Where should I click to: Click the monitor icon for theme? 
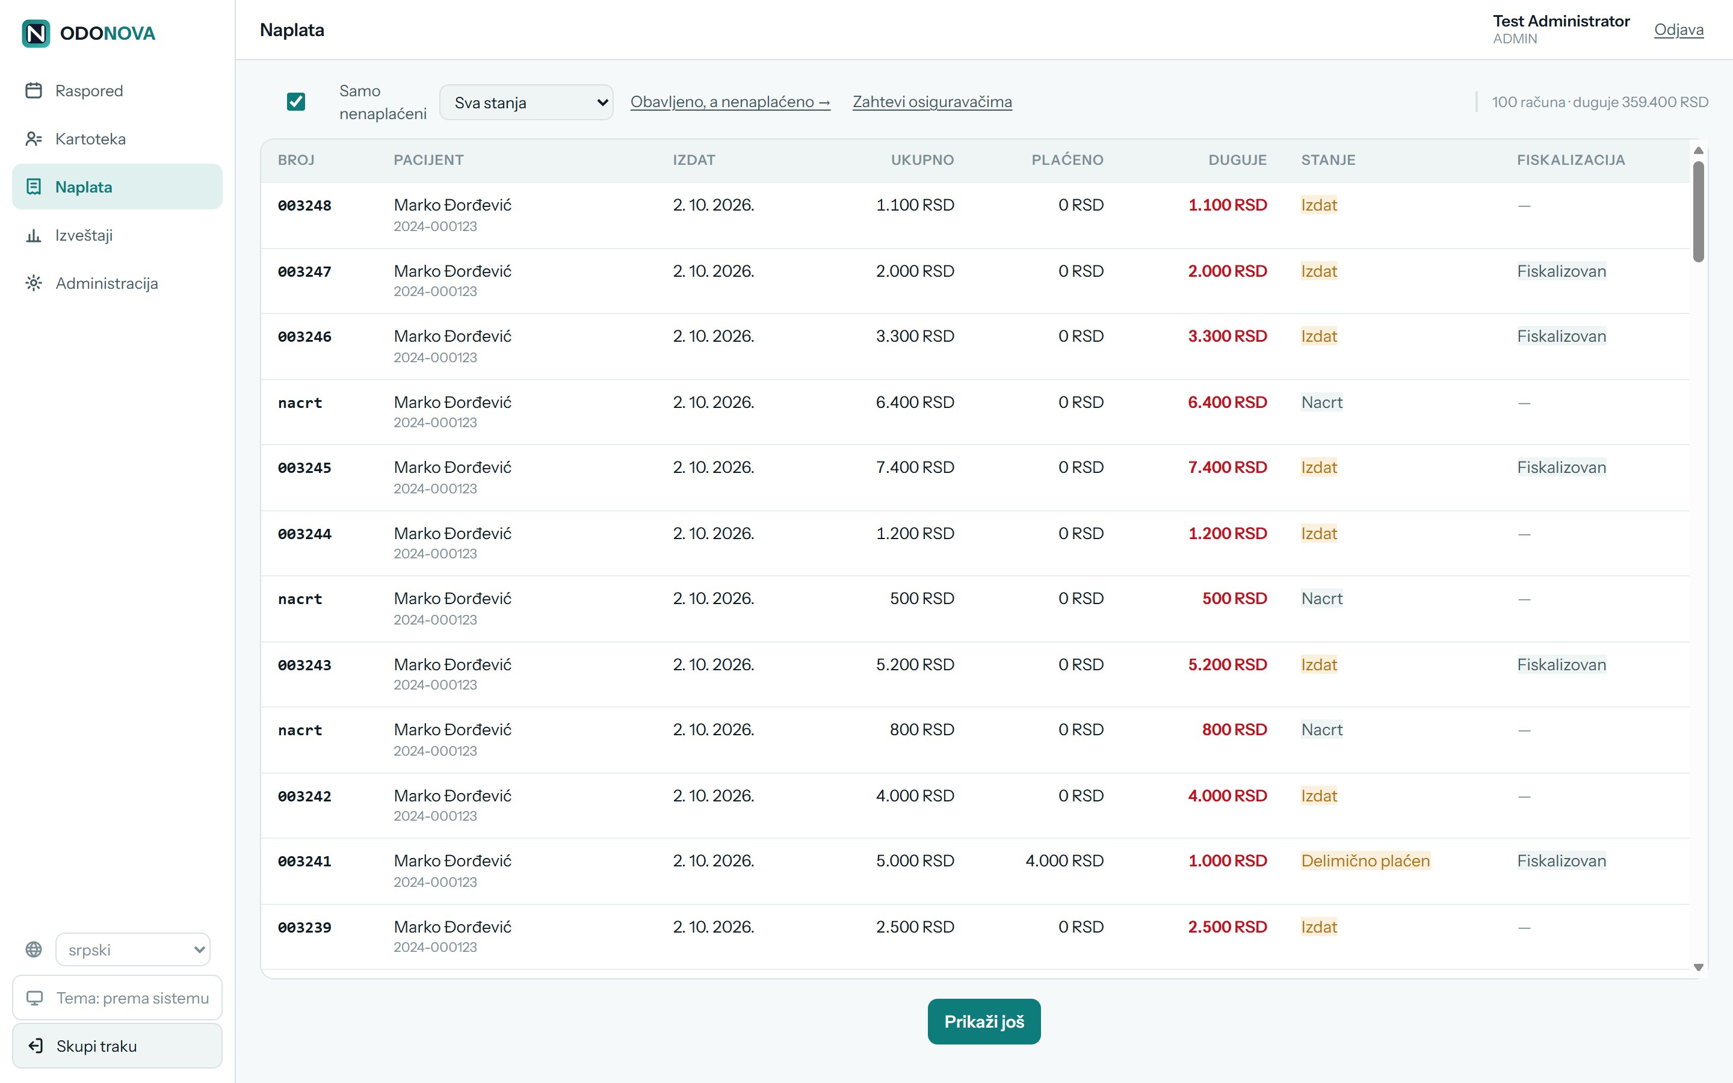coord(34,998)
